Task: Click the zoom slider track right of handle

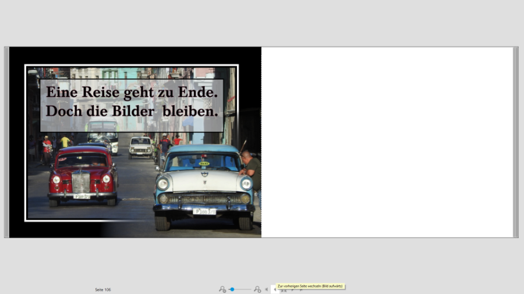Action: [x=243, y=289]
